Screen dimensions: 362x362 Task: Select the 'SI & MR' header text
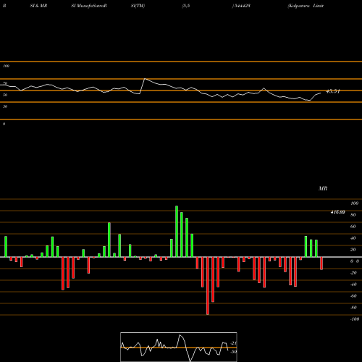pos(38,6)
